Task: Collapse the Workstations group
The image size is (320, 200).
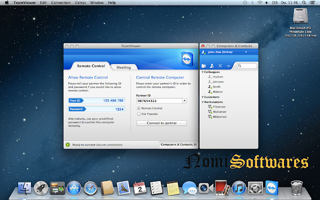Action: [202, 102]
